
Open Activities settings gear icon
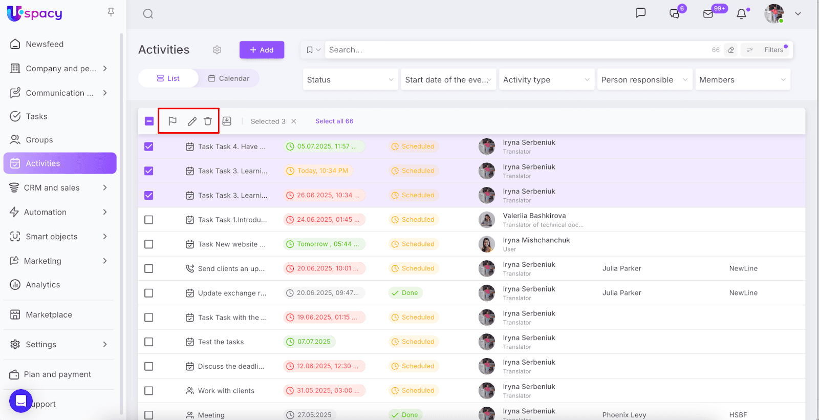(217, 50)
